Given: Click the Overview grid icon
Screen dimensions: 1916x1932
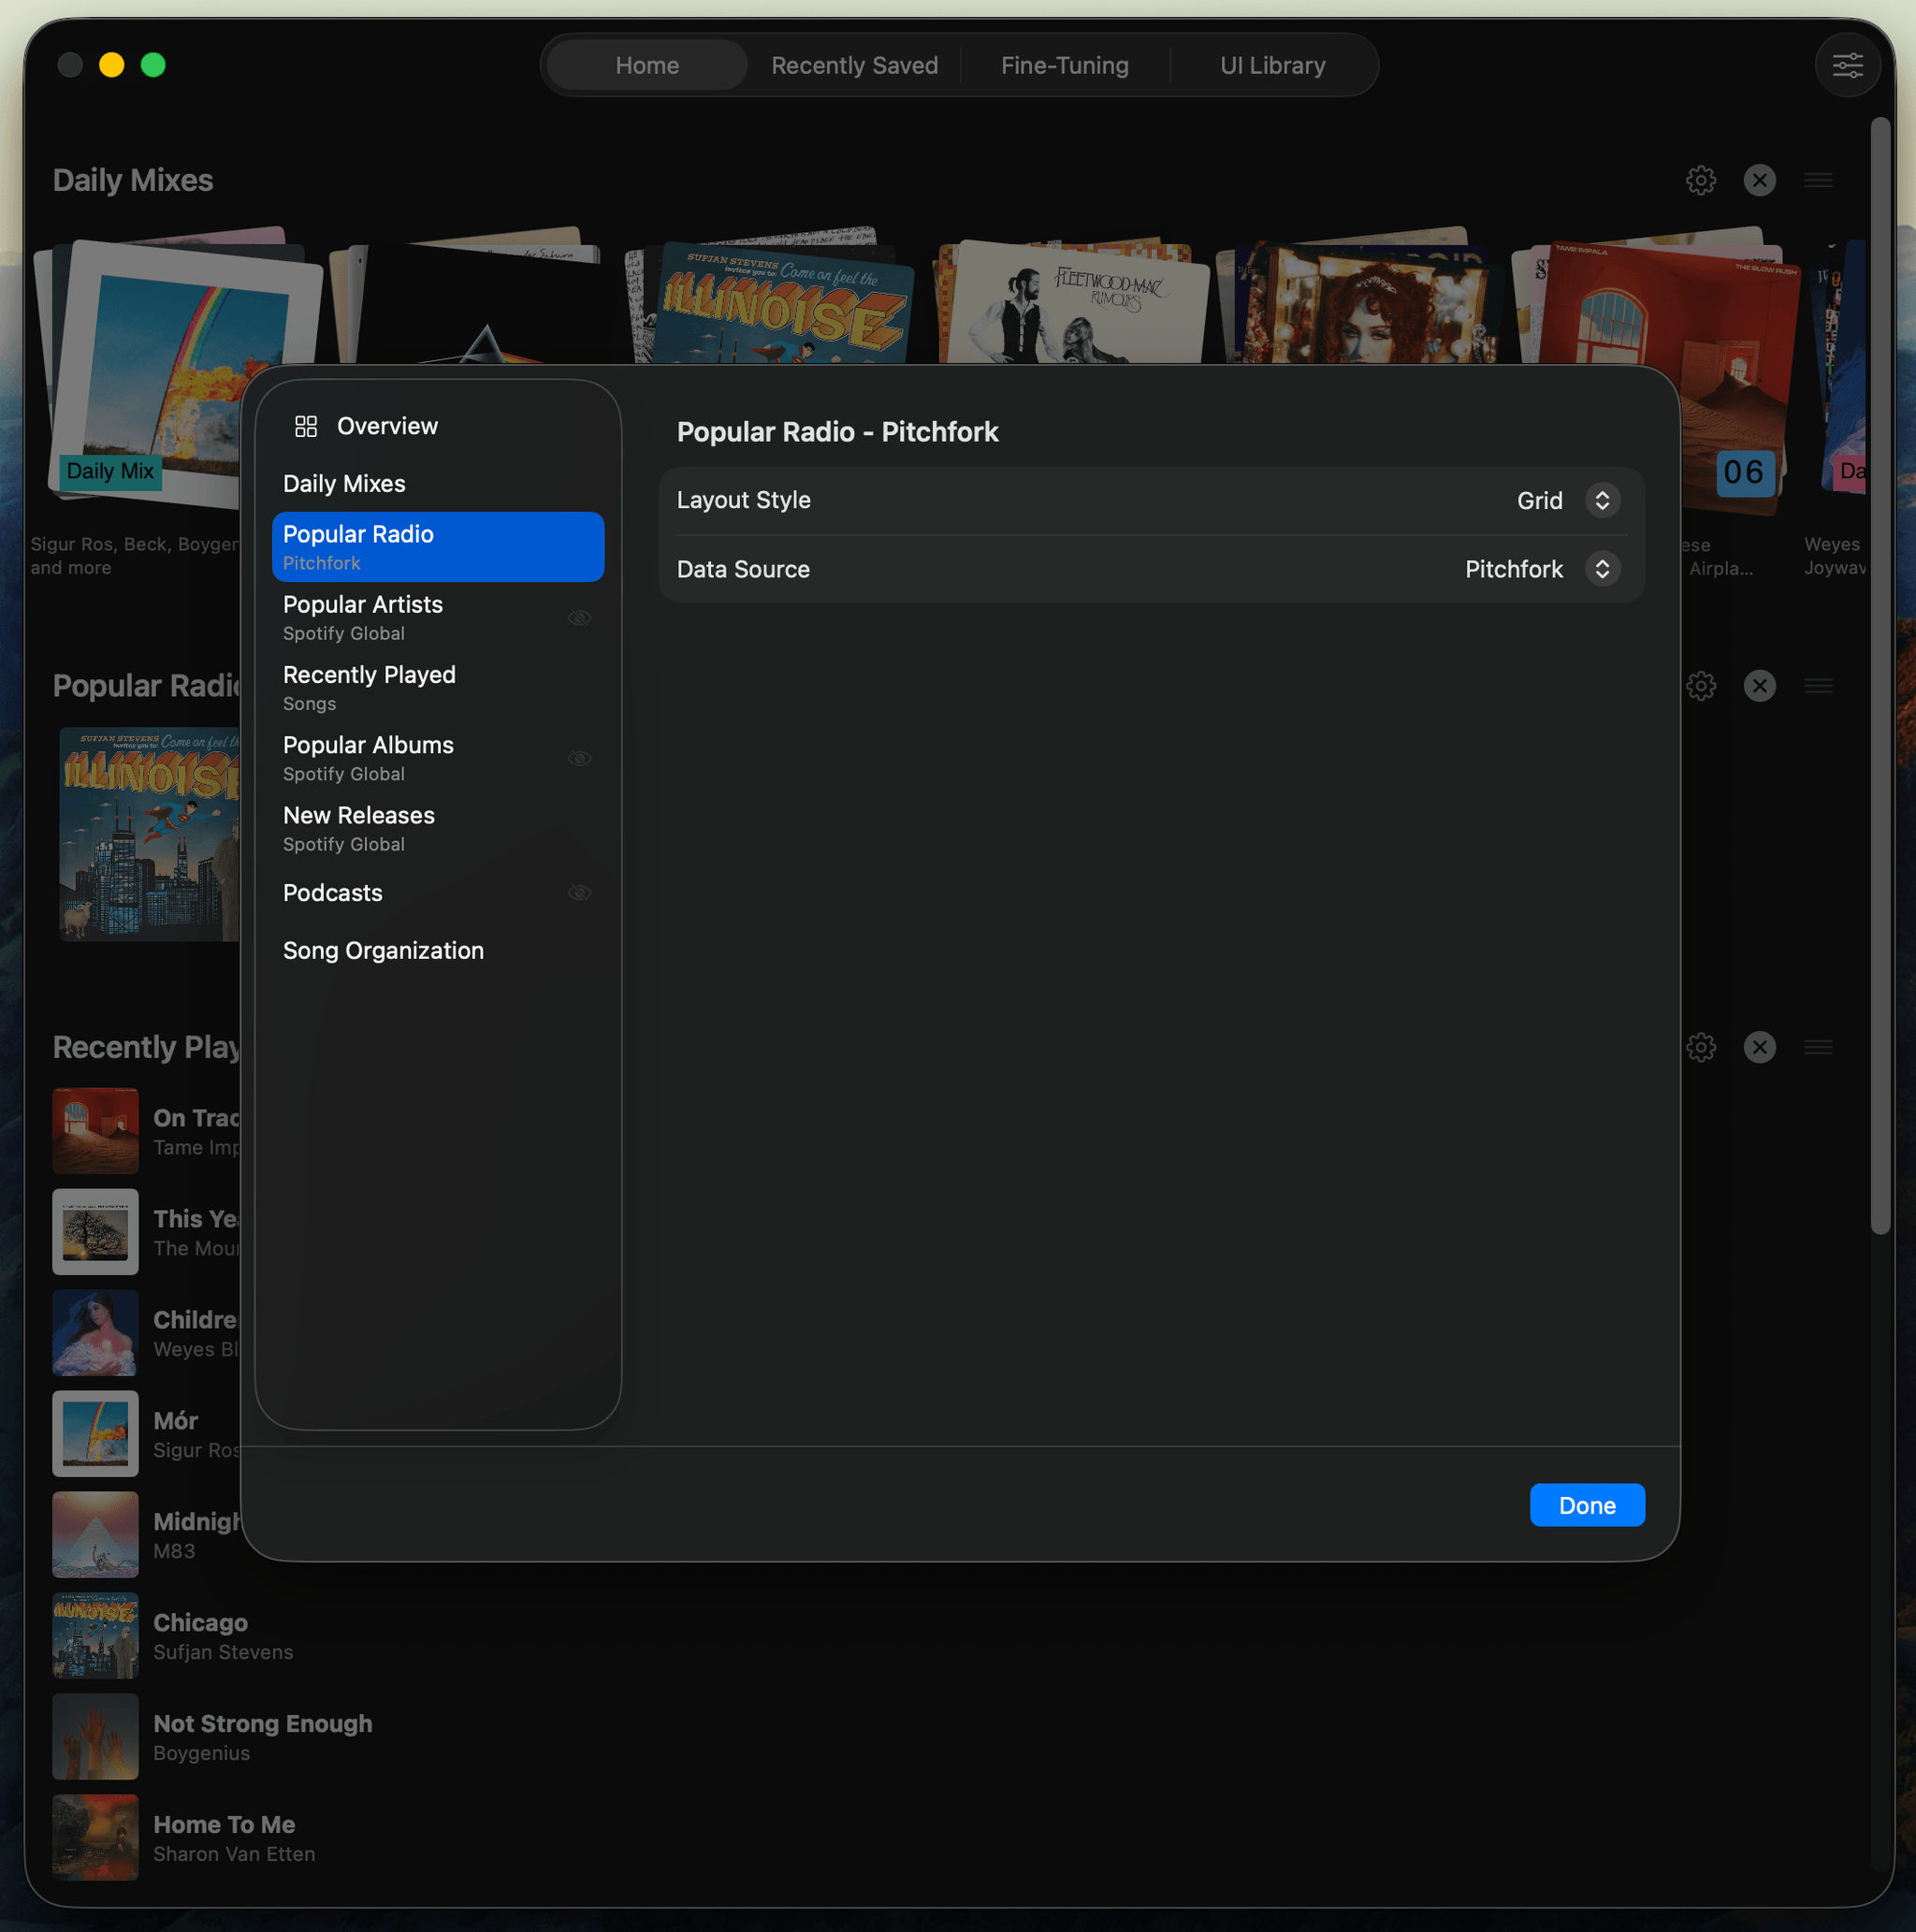Looking at the screenshot, I should coord(305,425).
